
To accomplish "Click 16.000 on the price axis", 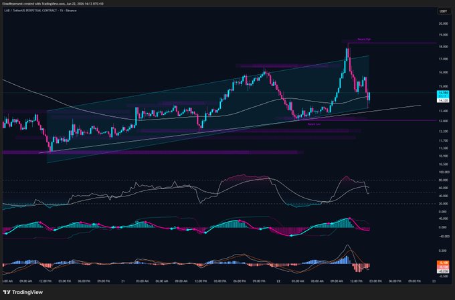I will point(444,72).
